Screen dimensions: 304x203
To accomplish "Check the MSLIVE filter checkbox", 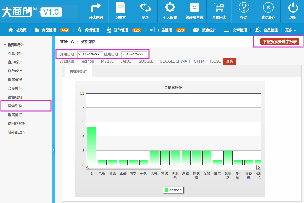I will coord(98,61).
